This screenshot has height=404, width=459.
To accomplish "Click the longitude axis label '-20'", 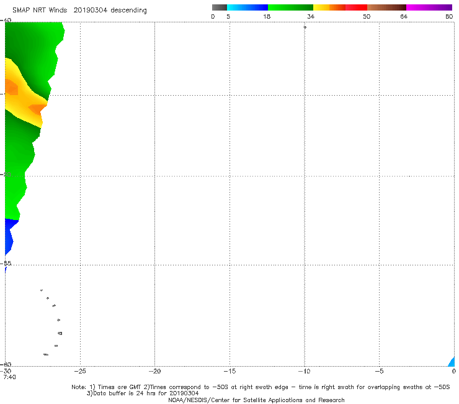I will [154, 371].
